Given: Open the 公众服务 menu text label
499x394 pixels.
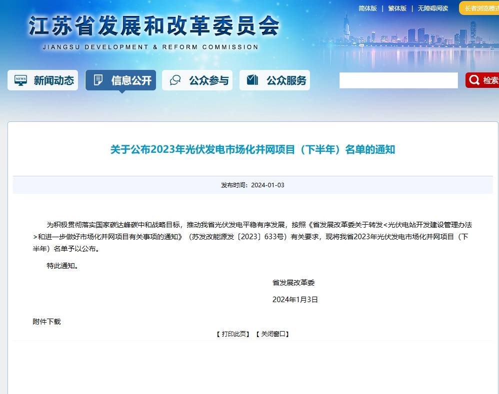Looking at the screenshot, I should coord(286,80).
